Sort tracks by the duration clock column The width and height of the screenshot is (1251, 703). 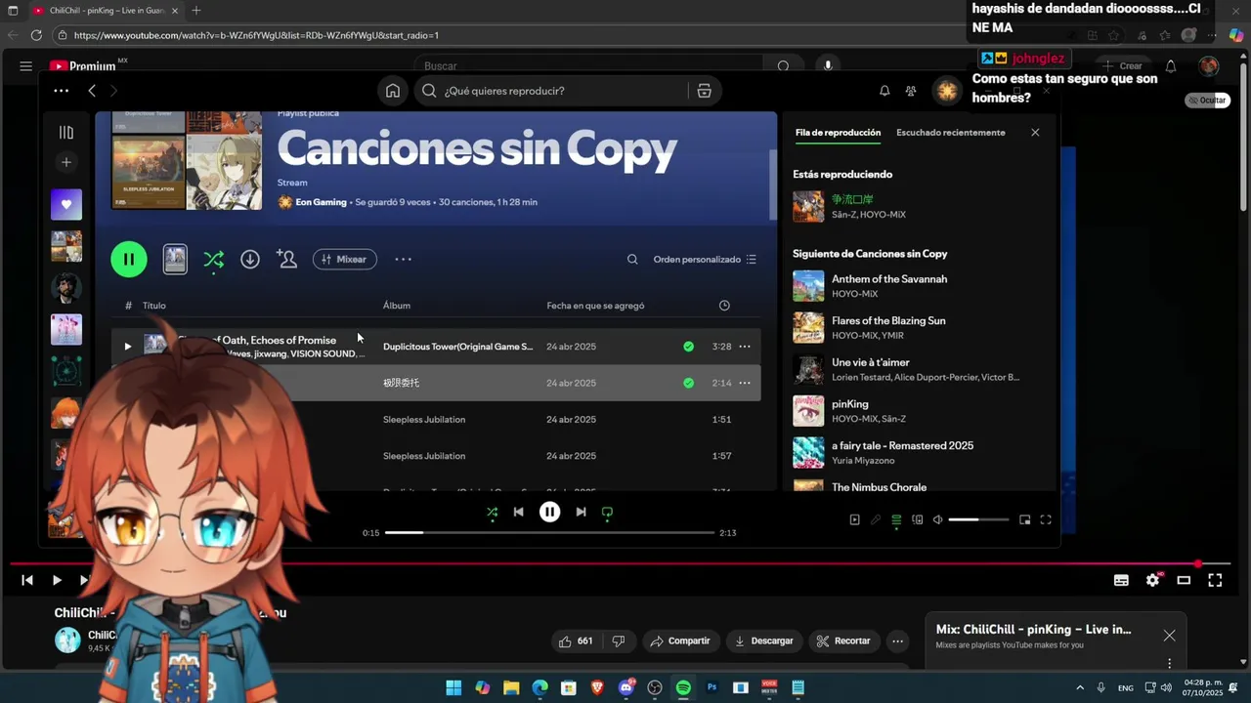724,306
